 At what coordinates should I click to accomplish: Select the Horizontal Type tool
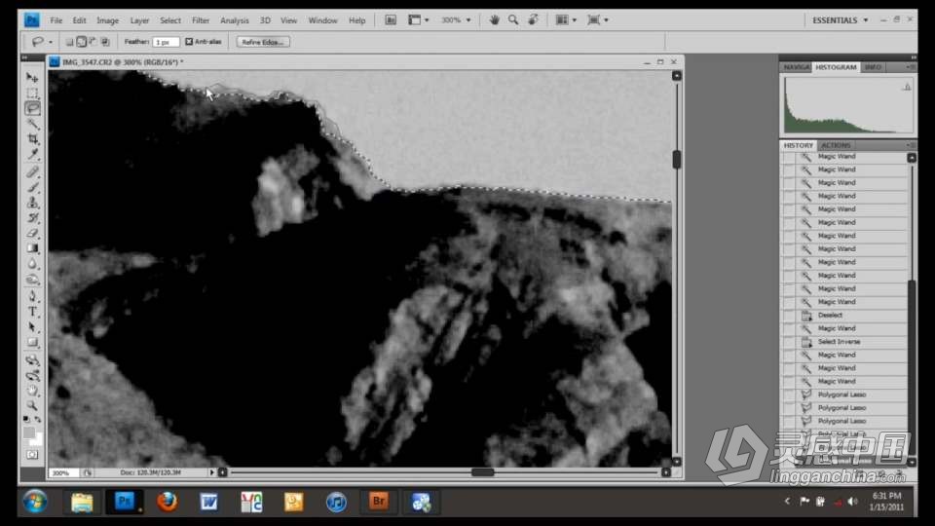32,312
